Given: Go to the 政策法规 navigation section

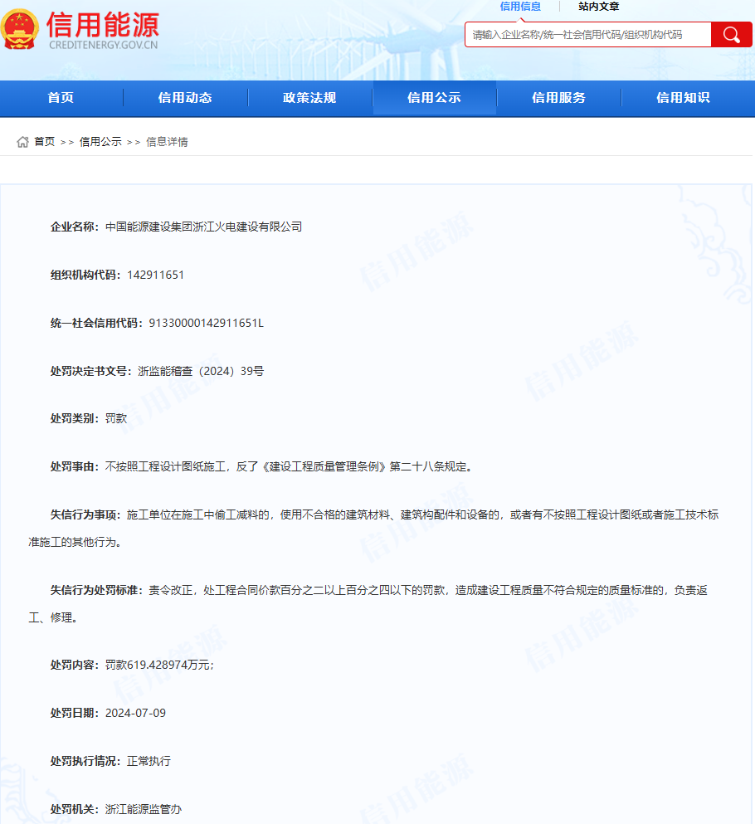Looking at the screenshot, I should [309, 98].
